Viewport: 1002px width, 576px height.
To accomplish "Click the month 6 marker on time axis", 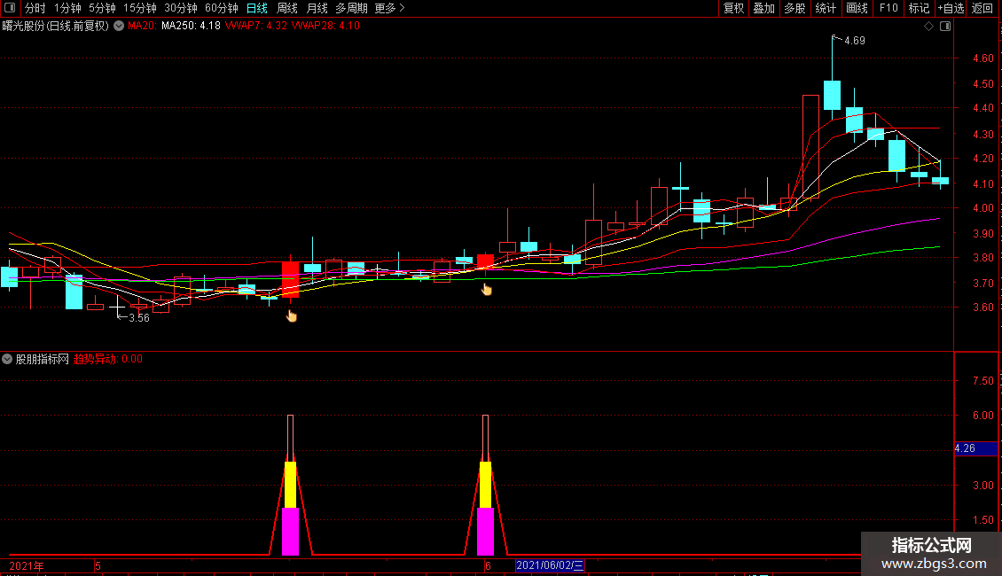I will 488,565.
